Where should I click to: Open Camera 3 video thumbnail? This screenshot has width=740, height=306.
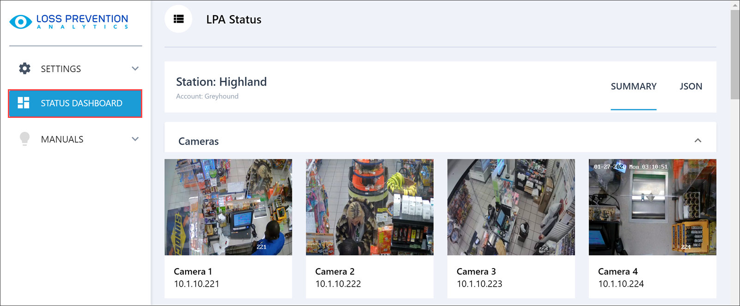(511, 207)
